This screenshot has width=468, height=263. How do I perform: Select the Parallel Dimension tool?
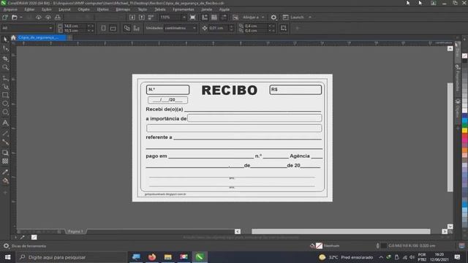[5, 133]
